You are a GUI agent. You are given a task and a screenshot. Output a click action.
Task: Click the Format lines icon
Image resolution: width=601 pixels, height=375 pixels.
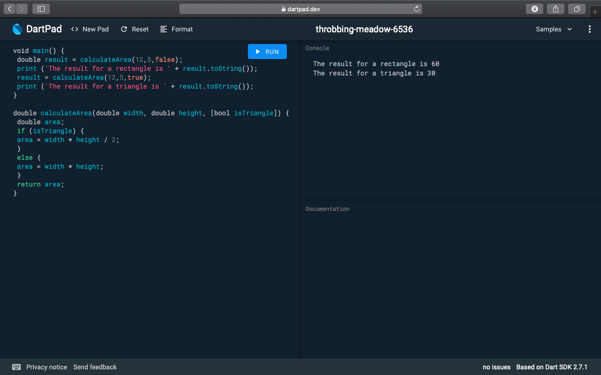pos(163,29)
